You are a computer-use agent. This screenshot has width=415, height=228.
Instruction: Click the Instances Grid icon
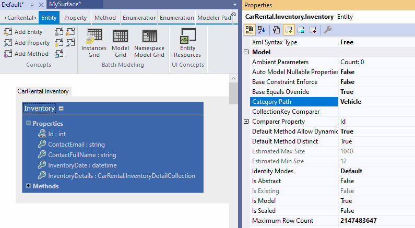coord(94,37)
